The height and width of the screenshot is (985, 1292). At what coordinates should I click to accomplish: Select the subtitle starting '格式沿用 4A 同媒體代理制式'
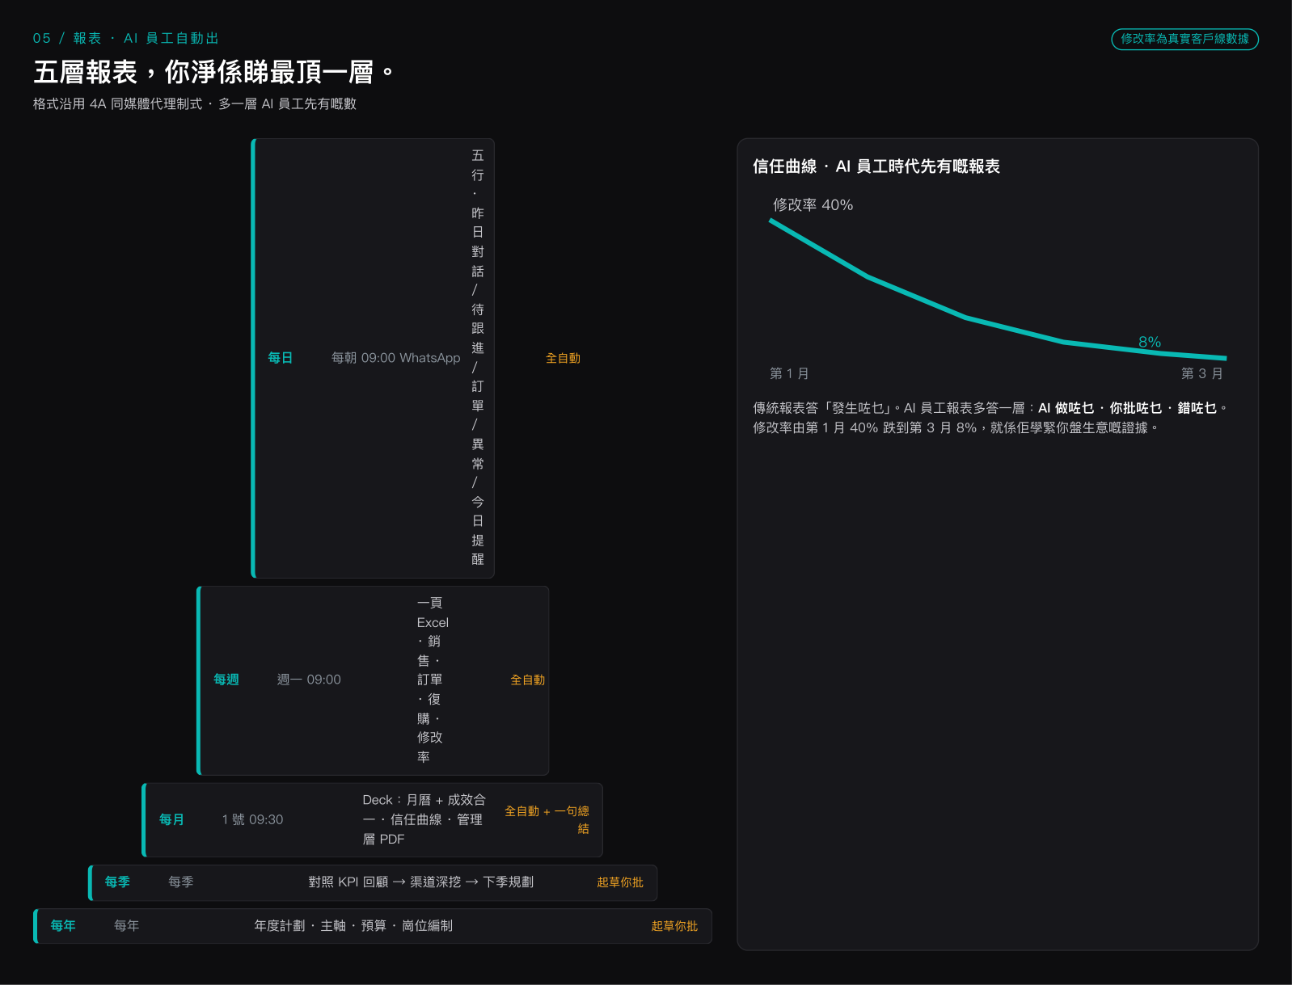[195, 103]
